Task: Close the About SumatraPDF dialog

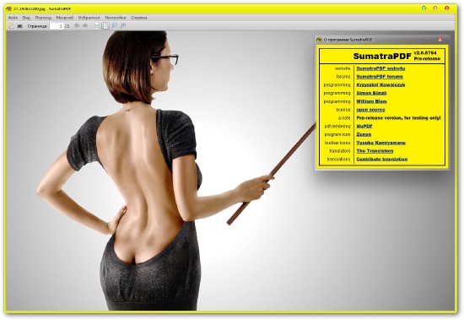Action: tap(440, 39)
